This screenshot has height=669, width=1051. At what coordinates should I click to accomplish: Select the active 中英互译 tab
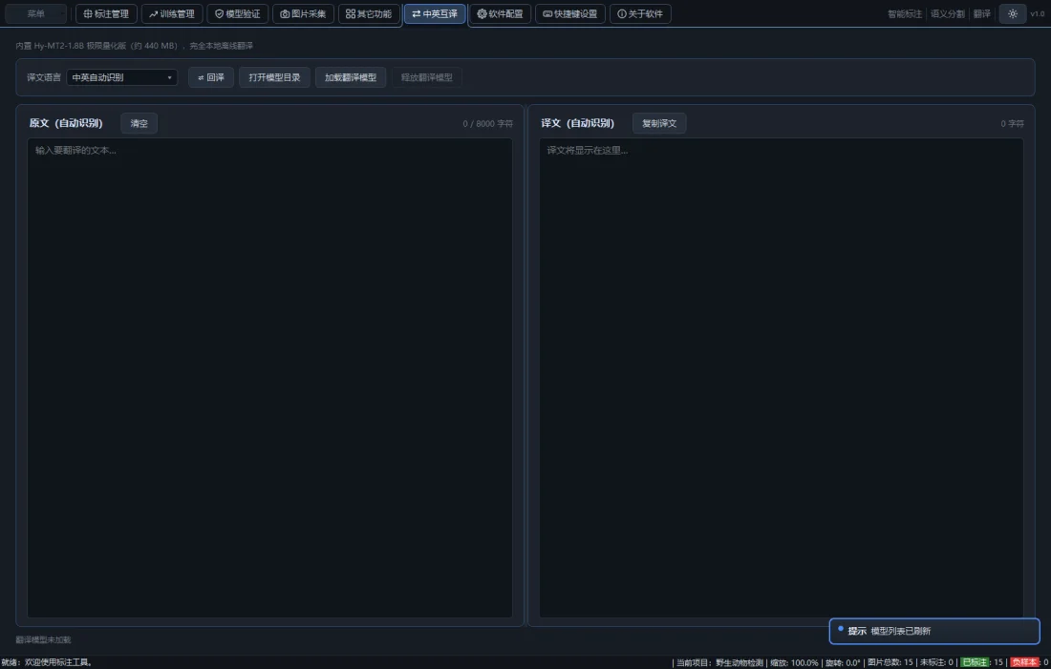pos(435,14)
